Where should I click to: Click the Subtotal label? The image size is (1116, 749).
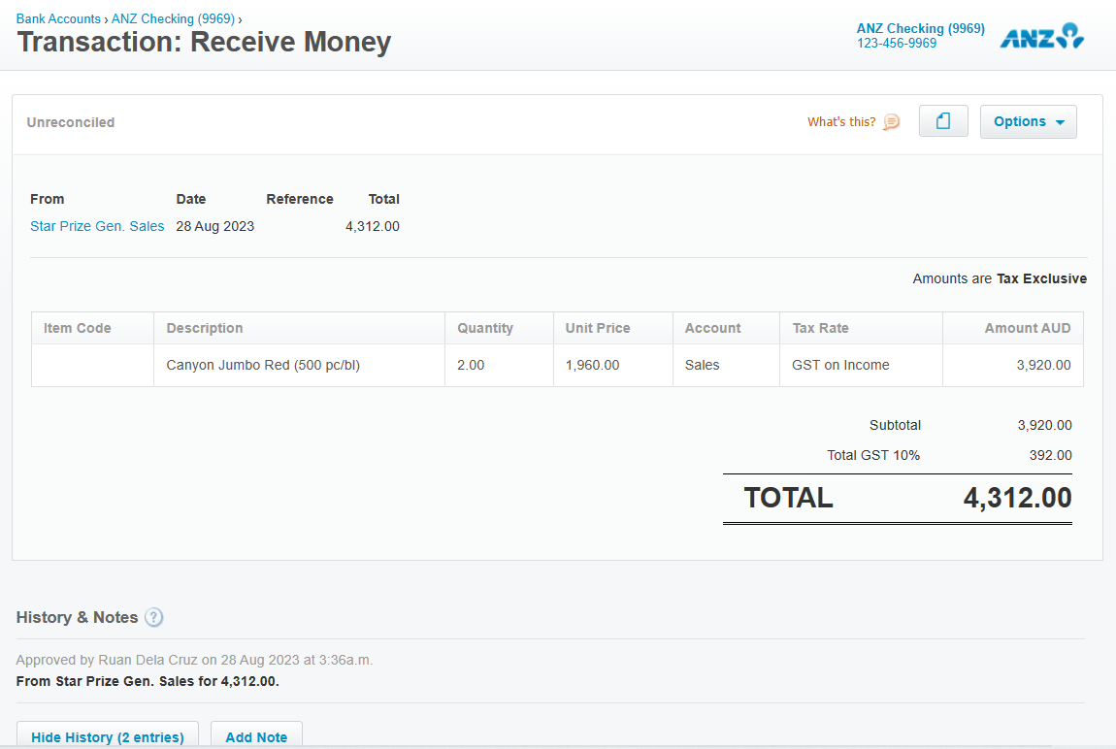pos(895,425)
